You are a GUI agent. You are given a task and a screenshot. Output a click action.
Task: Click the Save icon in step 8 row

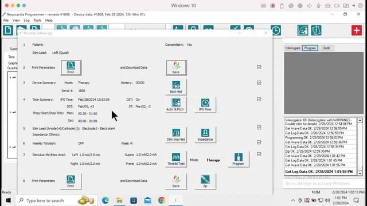[176, 181]
